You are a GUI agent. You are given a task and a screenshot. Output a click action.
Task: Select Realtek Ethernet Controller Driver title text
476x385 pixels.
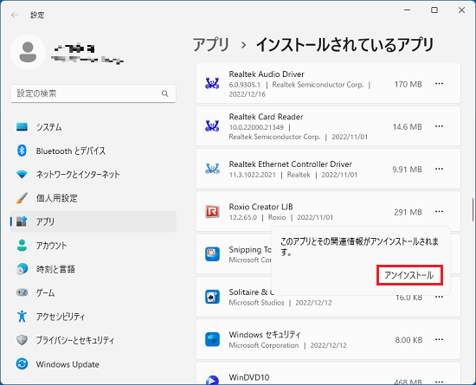pyautogui.click(x=291, y=164)
